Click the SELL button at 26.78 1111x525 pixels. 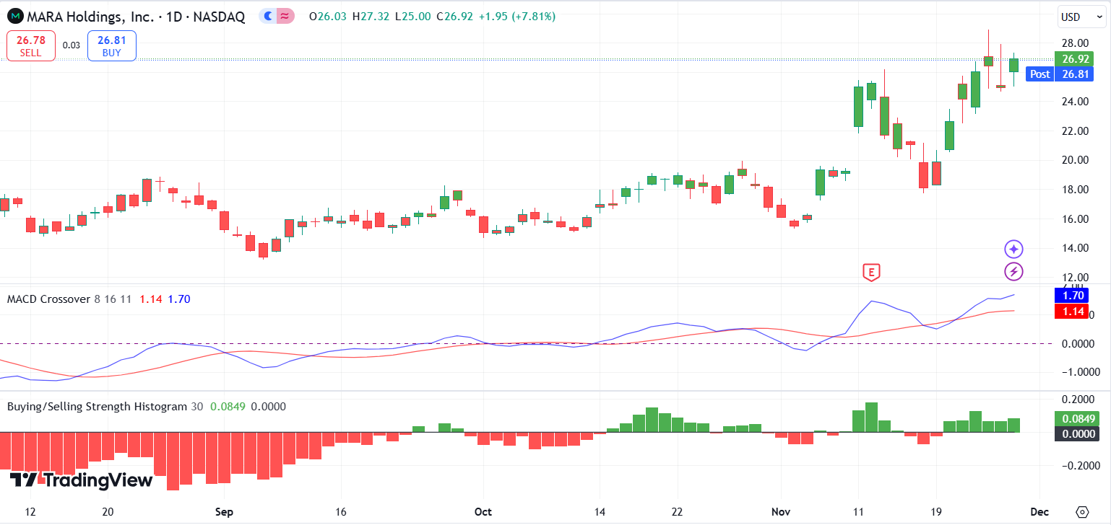coord(31,45)
